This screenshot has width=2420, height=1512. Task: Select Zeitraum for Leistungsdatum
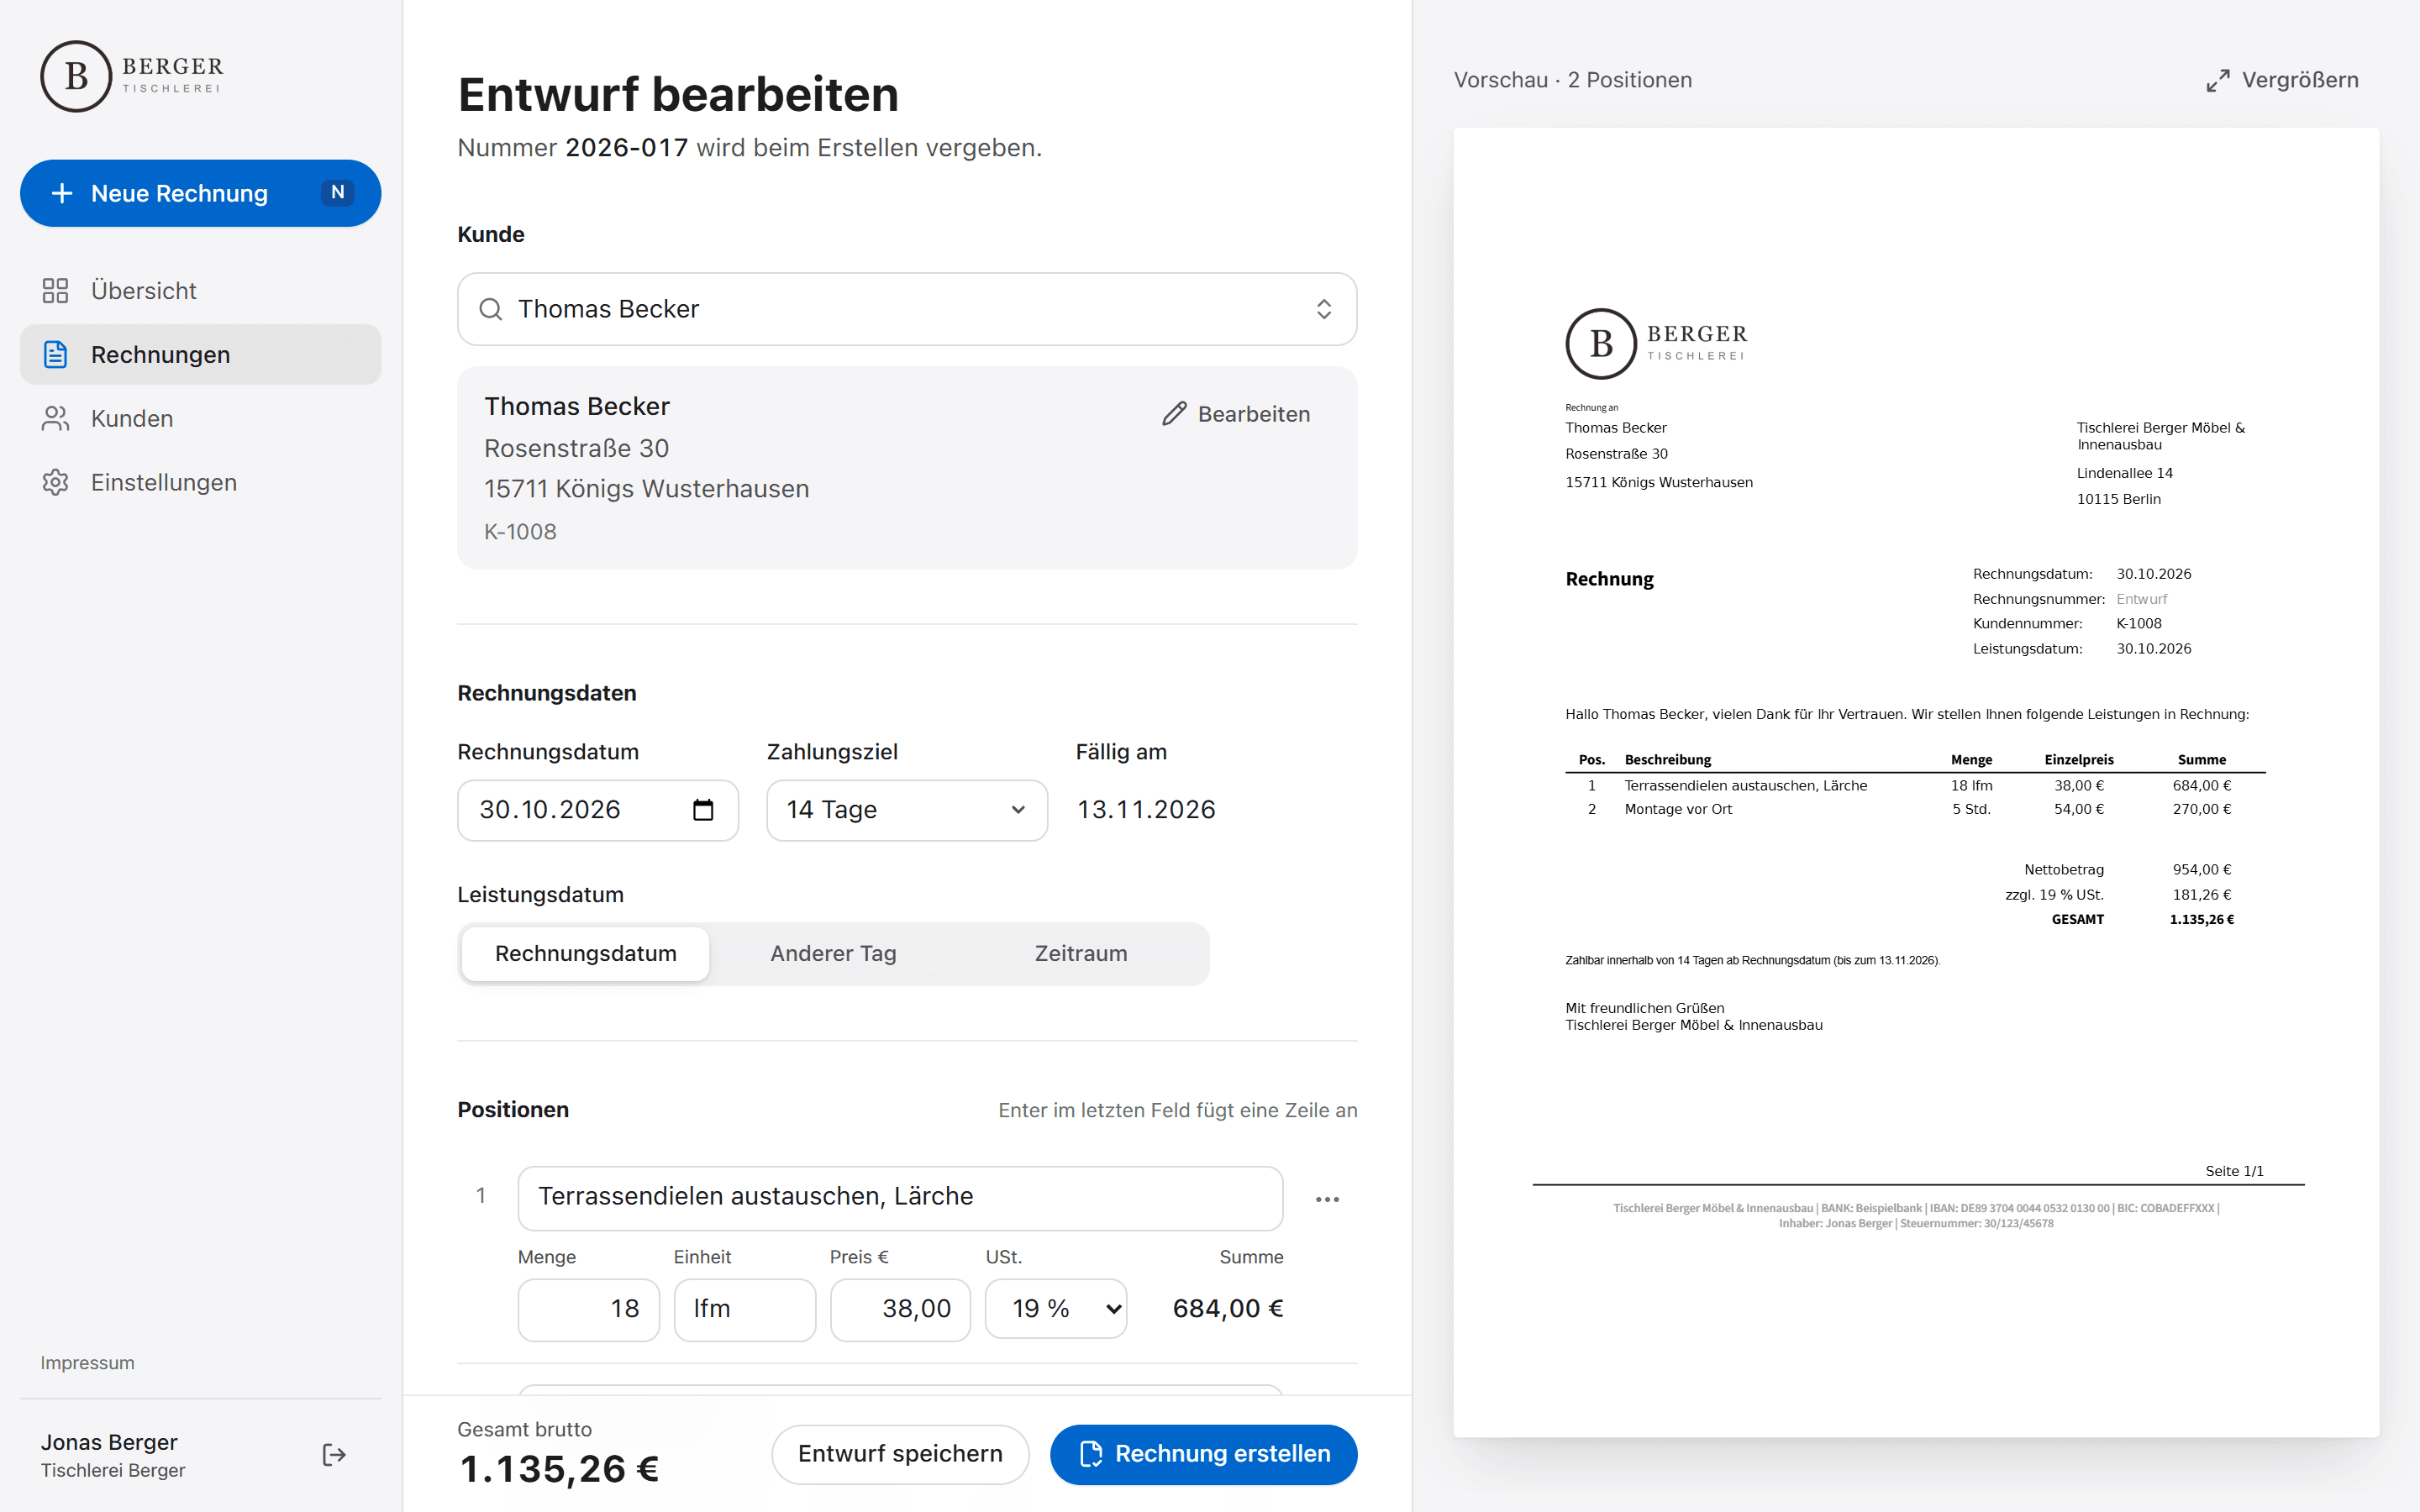pyautogui.click(x=1081, y=954)
